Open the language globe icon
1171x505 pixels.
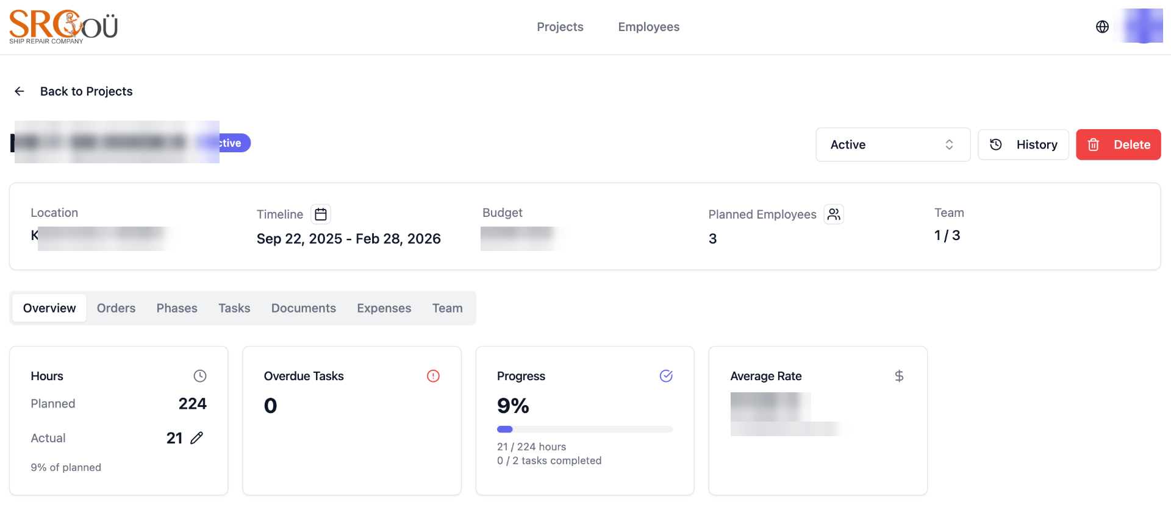[x=1102, y=27]
